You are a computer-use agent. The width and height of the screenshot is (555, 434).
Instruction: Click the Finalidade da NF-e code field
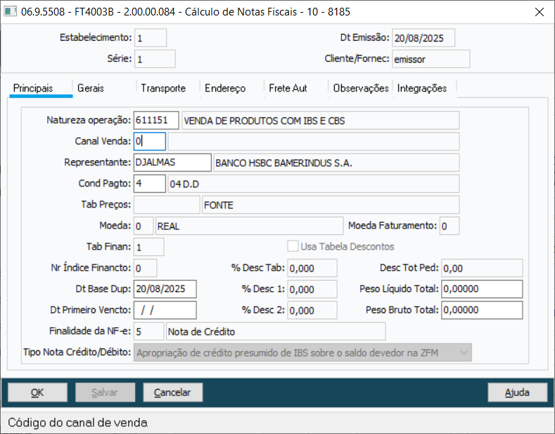coord(148,331)
